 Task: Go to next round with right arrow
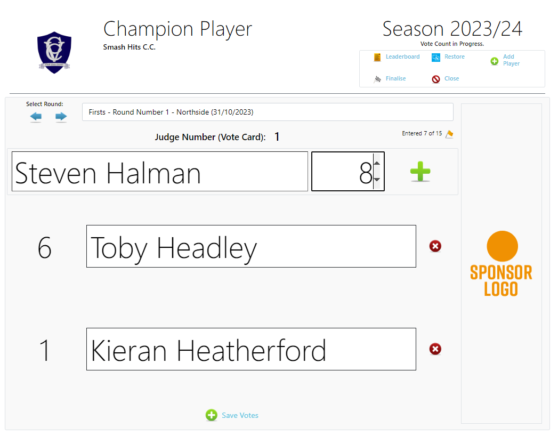tap(61, 116)
